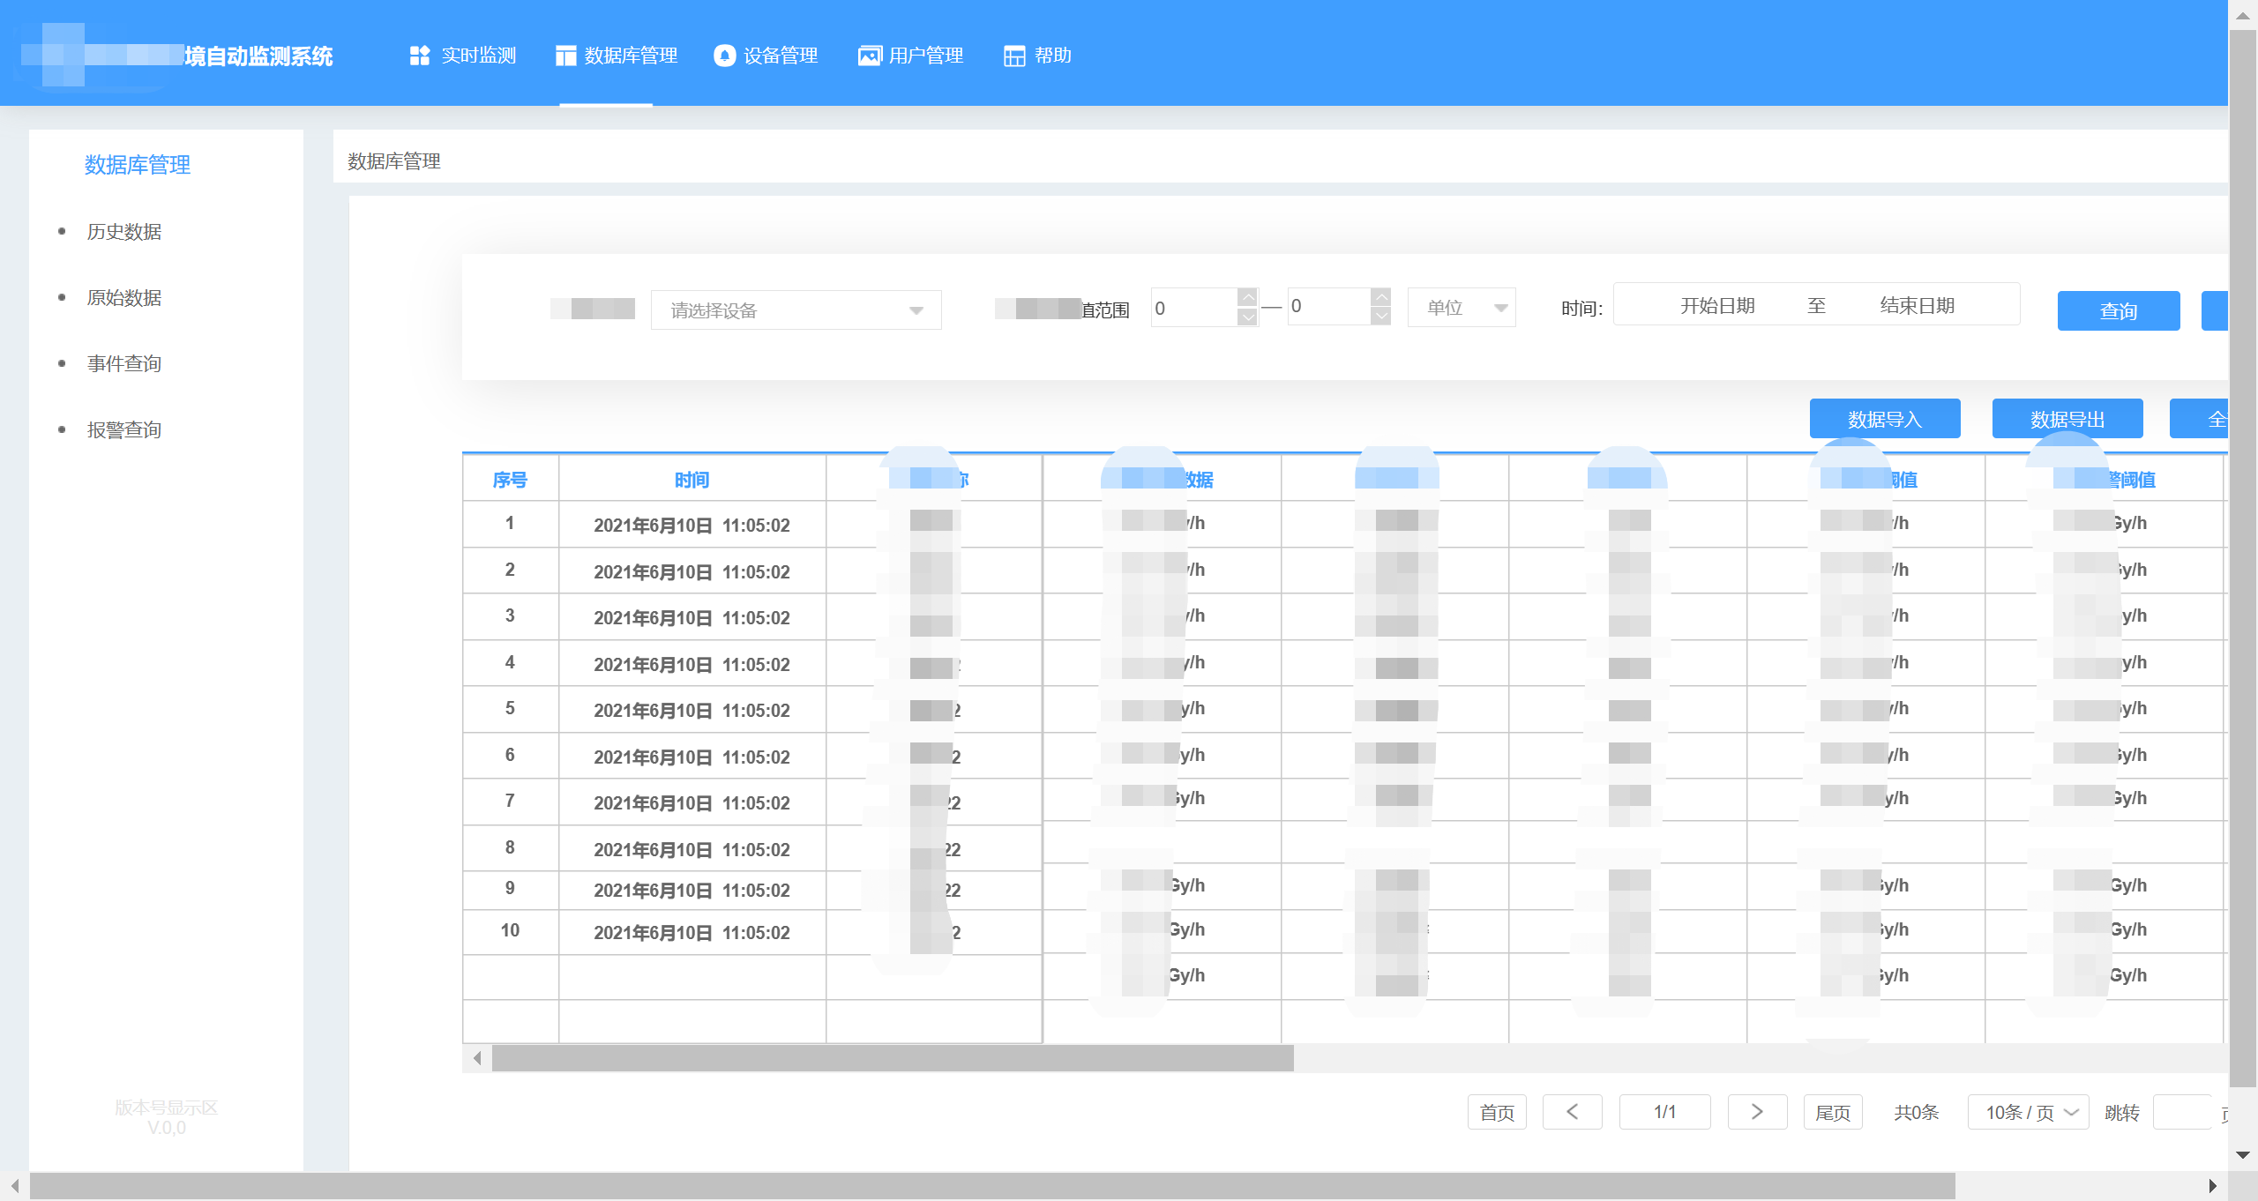Screen dimensions: 2258x1201
Task: Click the 结束日期 date field
Action: [x=1918, y=305]
